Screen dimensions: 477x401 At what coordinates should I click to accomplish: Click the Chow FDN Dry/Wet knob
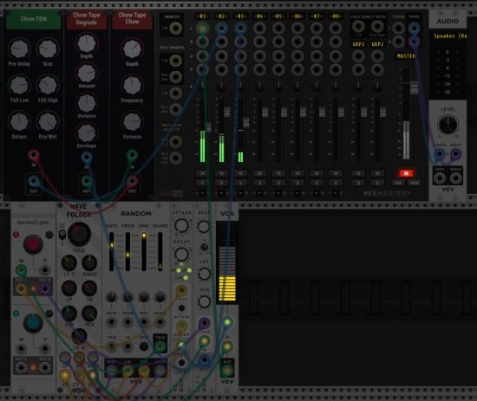coord(48,121)
